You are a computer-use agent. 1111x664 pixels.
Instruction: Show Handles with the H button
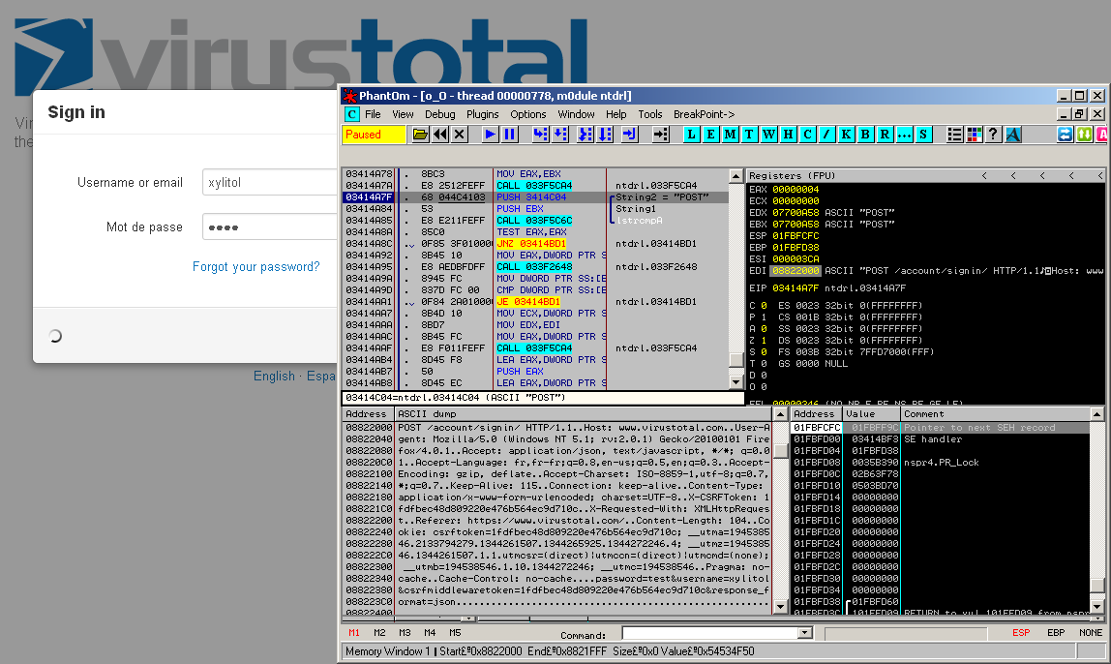pyautogui.click(x=788, y=135)
